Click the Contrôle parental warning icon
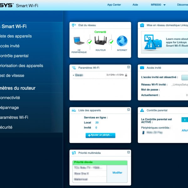The image size is (188, 188). (142, 110)
